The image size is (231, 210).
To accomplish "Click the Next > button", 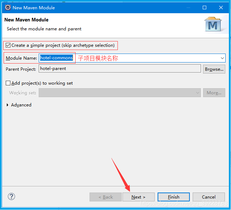I will click(139, 197).
